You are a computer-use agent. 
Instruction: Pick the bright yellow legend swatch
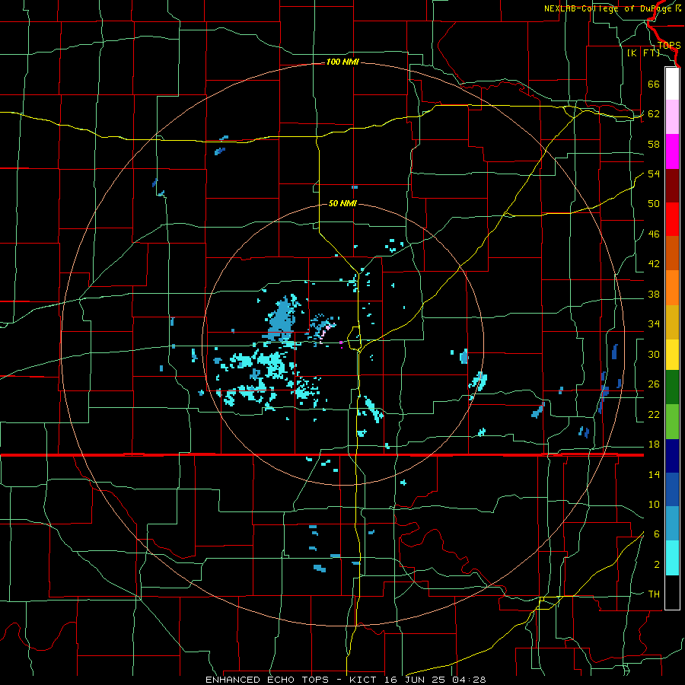pyautogui.click(x=672, y=355)
